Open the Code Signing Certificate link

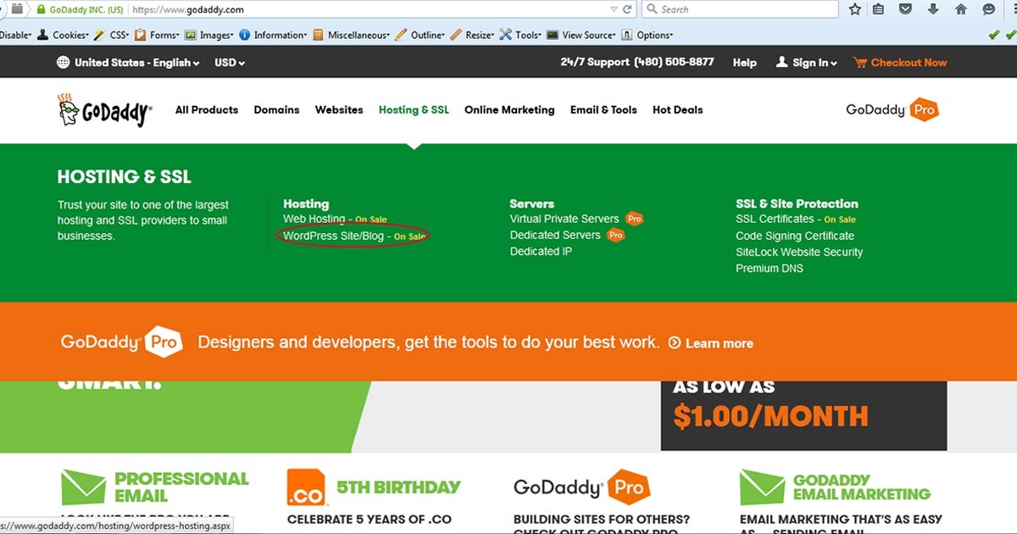click(x=795, y=236)
